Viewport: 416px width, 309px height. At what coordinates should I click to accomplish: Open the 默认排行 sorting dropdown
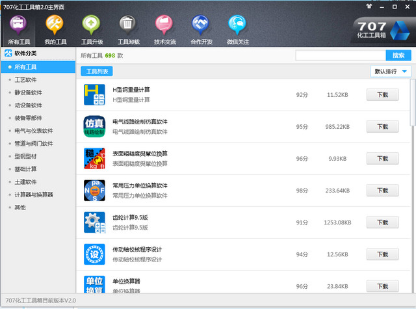pyautogui.click(x=391, y=72)
